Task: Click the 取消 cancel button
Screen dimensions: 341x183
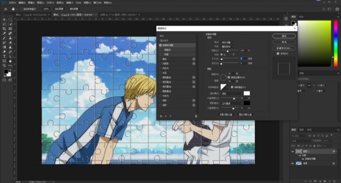Action: (x=284, y=42)
